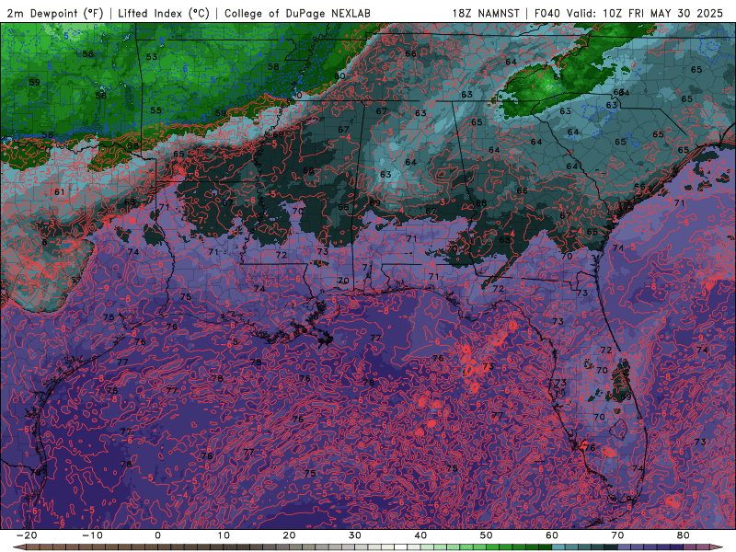Click the "2m Dewpoint (°F)" title text

pos(55,14)
